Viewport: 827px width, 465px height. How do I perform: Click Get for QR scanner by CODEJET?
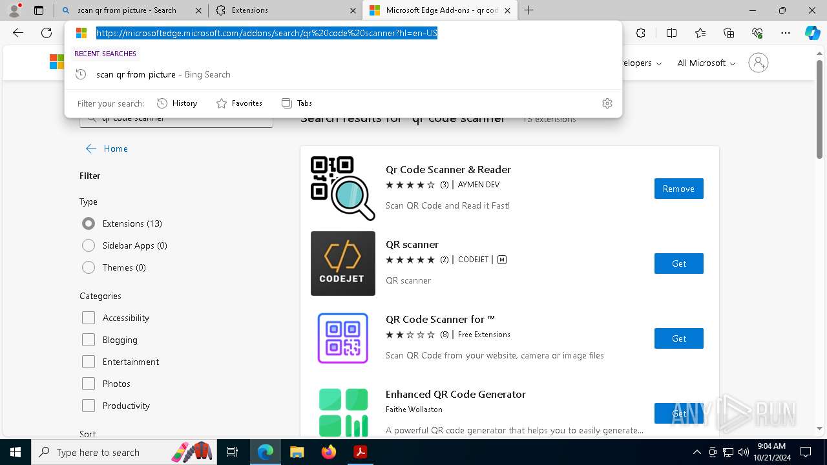tap(678, 263)
